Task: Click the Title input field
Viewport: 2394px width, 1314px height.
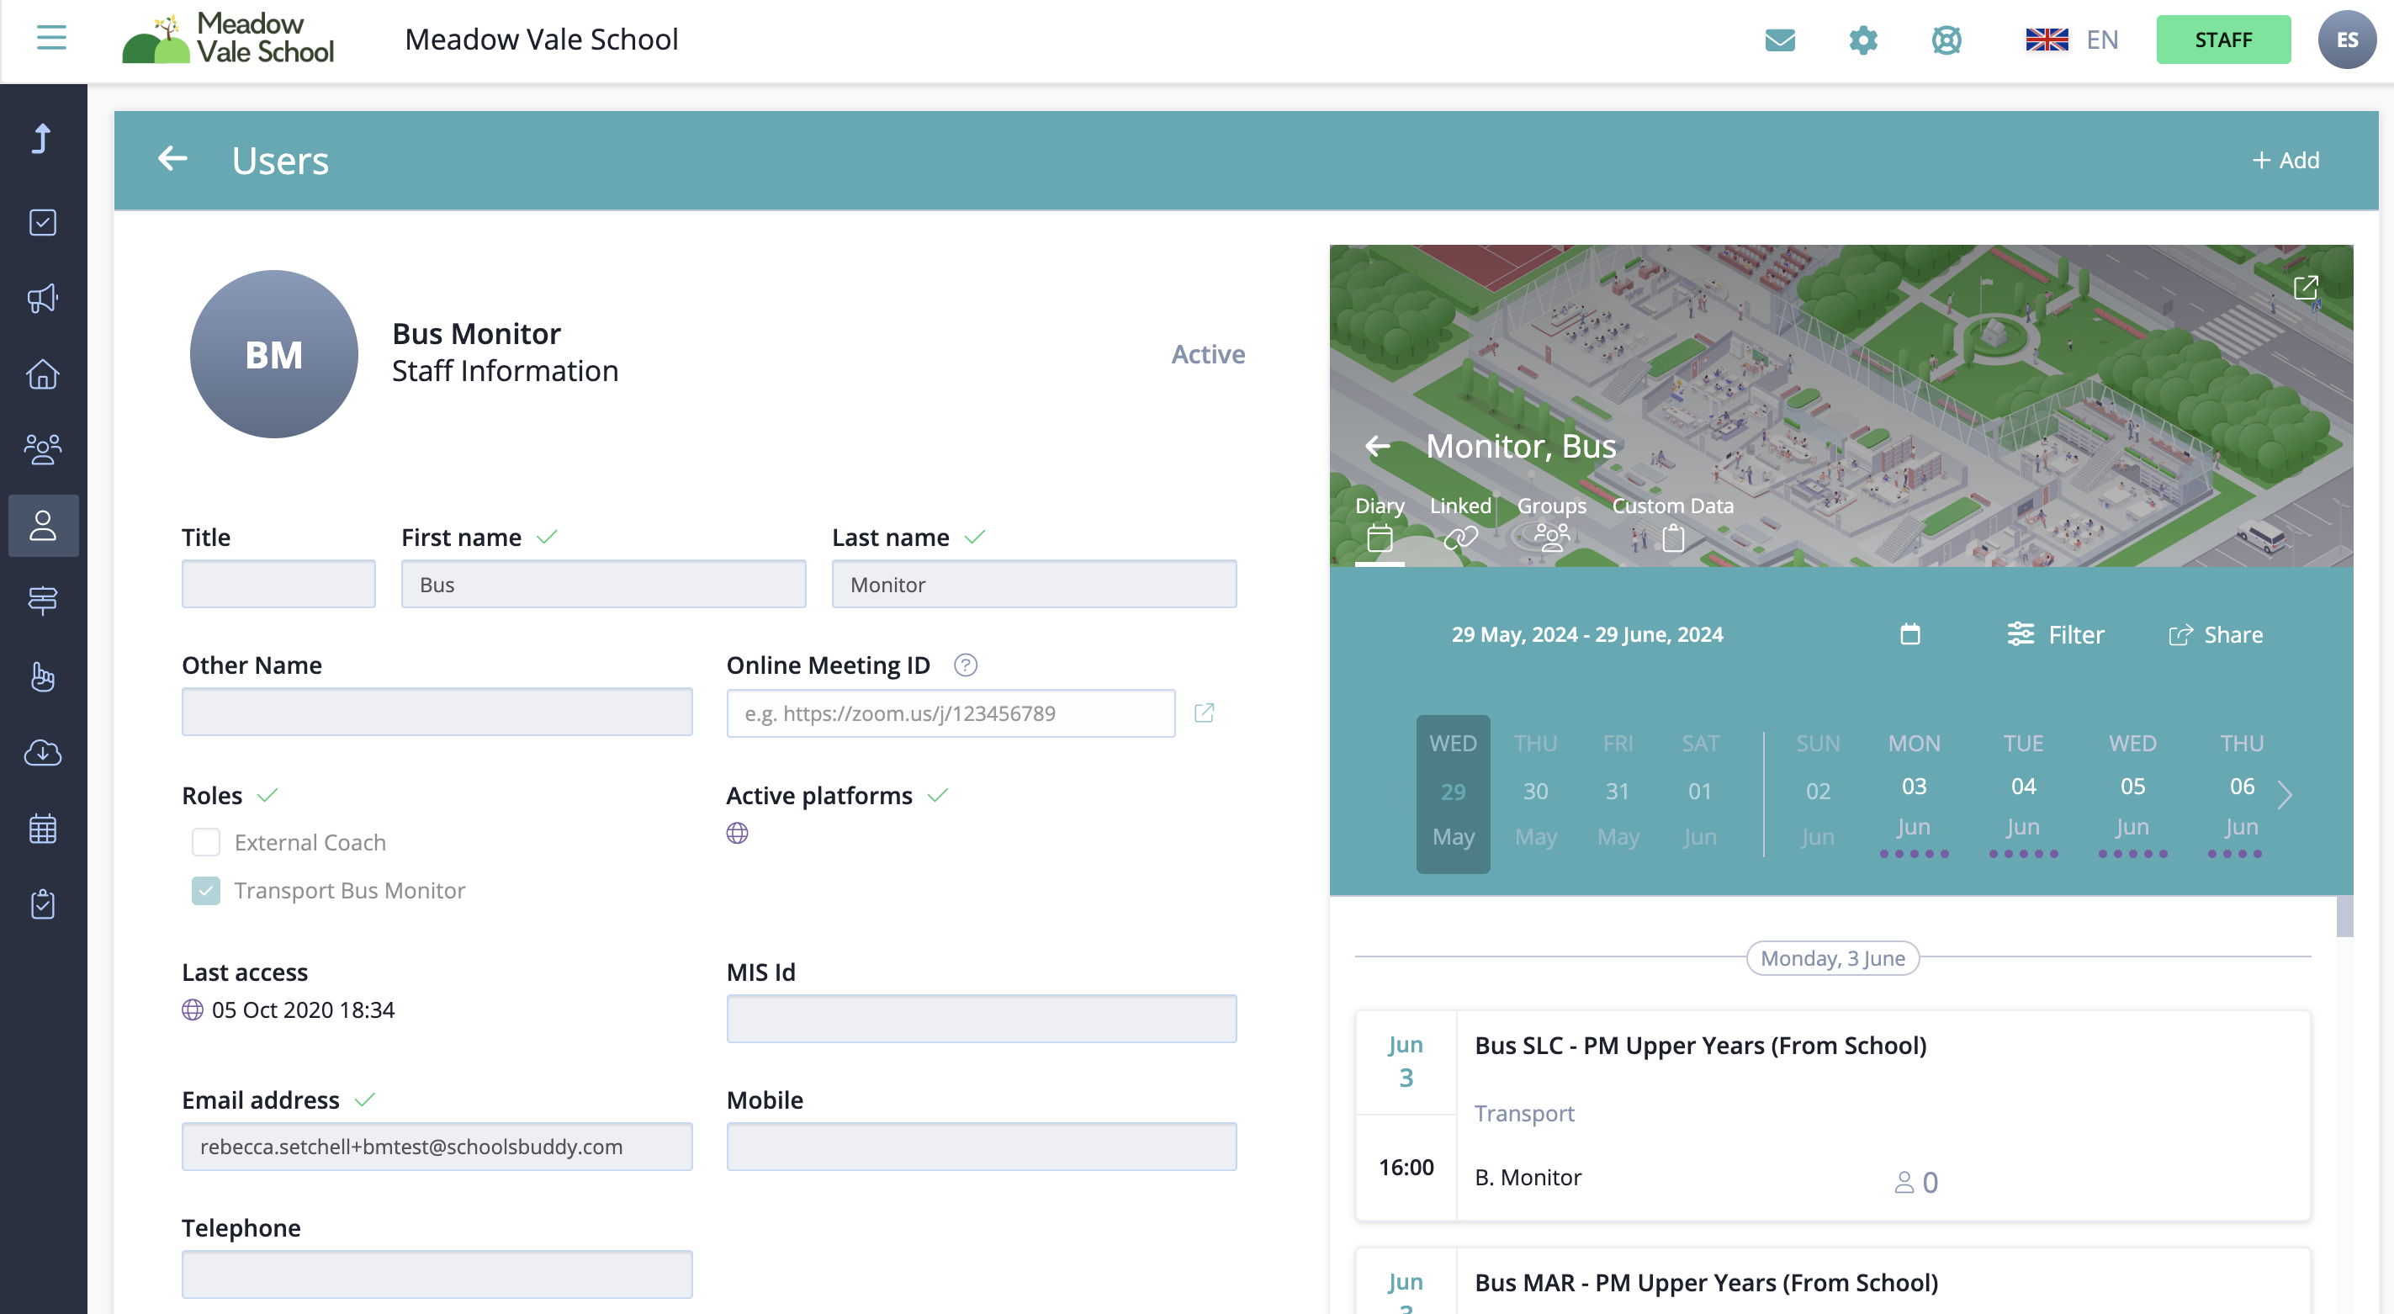Action: click(x=278, y=585)
